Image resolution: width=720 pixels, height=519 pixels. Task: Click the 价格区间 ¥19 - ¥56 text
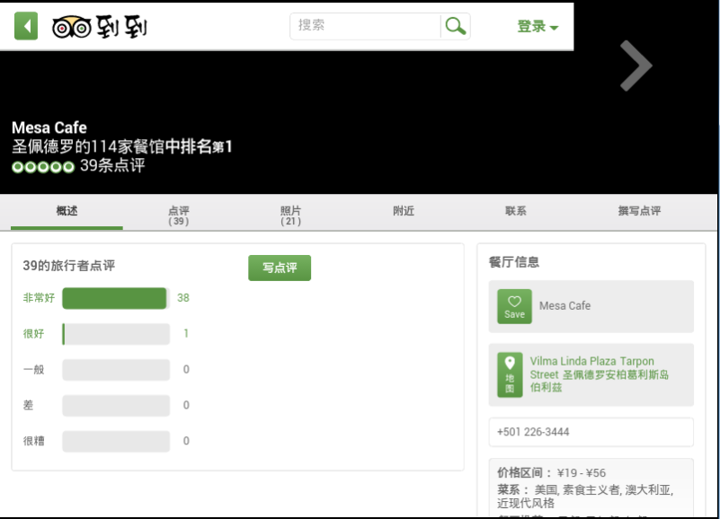click(552, 472)
